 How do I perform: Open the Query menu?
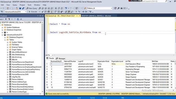[x=15, y=5]
